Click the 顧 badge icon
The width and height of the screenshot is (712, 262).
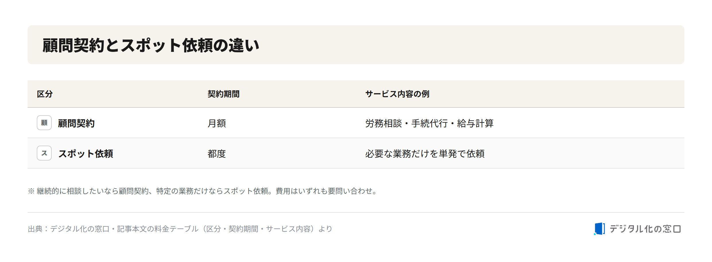click(x=44, y=123)
